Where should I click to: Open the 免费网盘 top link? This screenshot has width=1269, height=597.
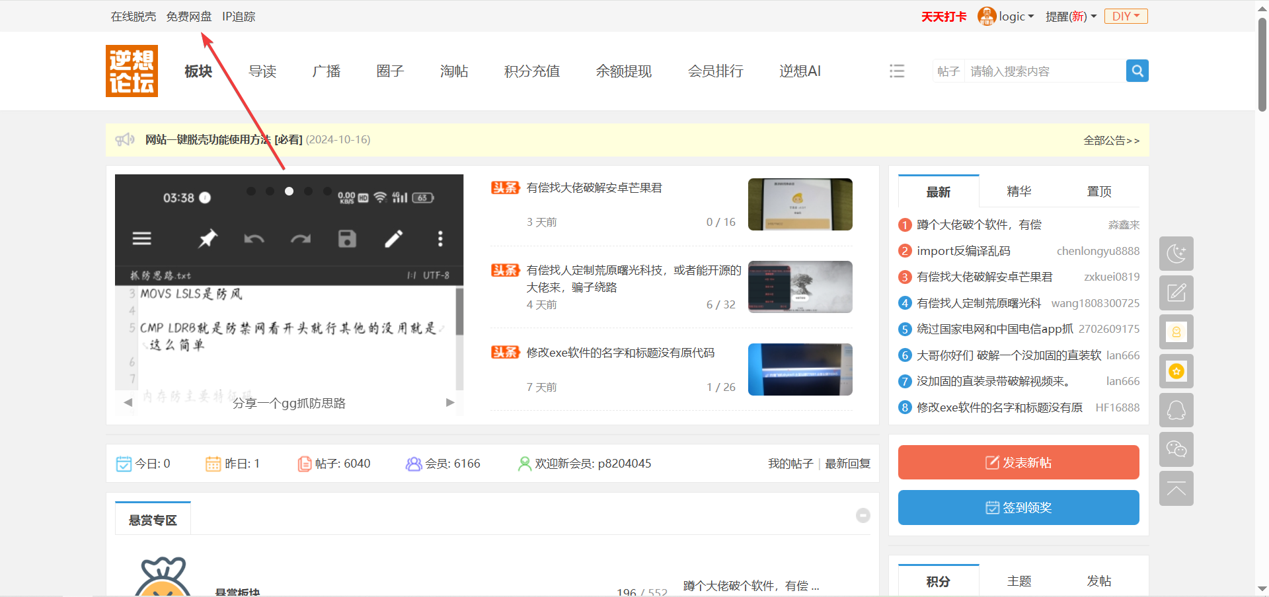point(189,17)
